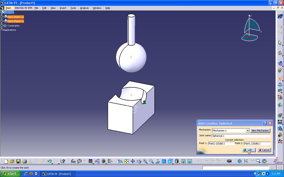
Task: Cancel the Joint Creation dialog
Action: tap(264, 150)
